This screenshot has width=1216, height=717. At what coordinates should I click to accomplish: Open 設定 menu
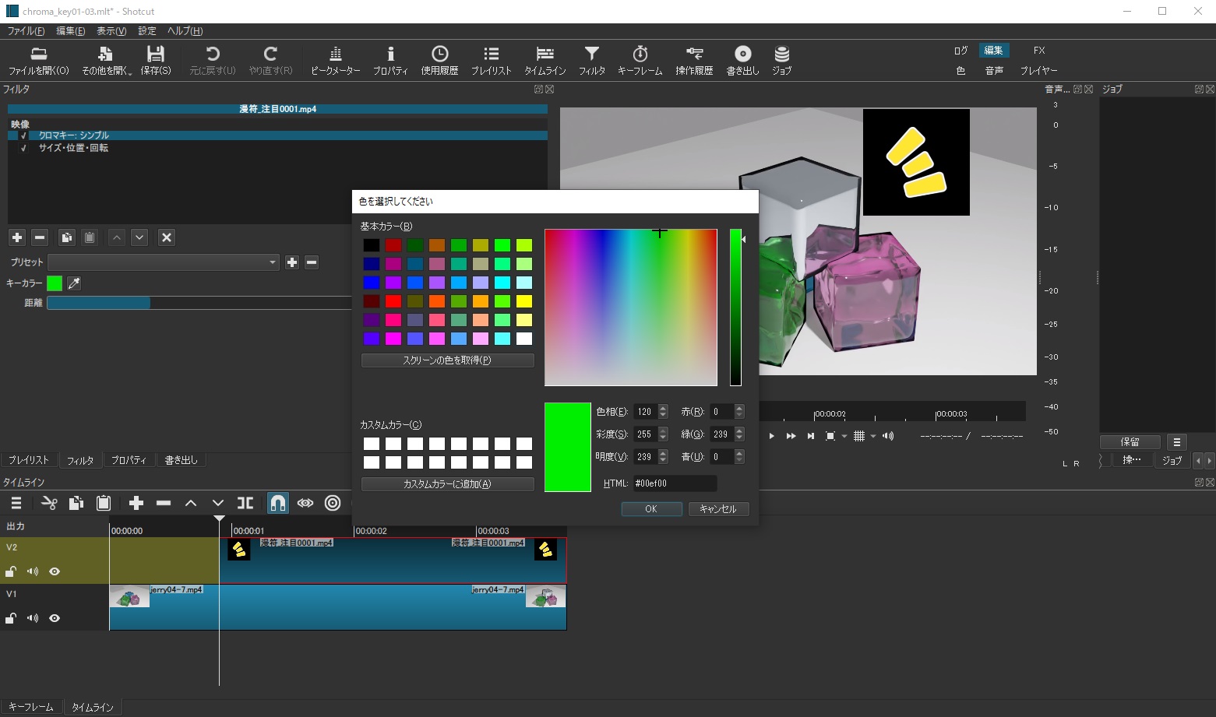[x=147, y=31]
